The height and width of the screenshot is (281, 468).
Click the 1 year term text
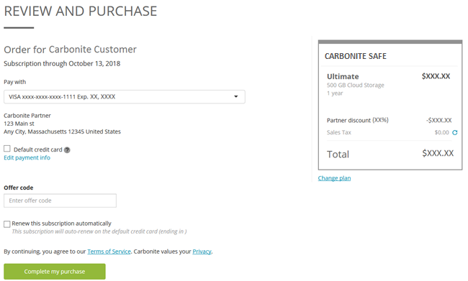[335, 93]
